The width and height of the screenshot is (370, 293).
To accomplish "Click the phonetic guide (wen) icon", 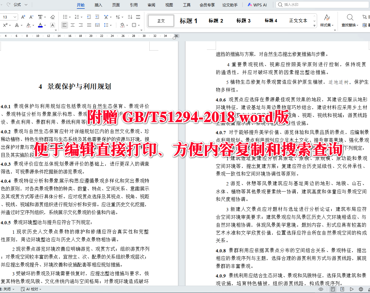I will (x=40, y=17).
